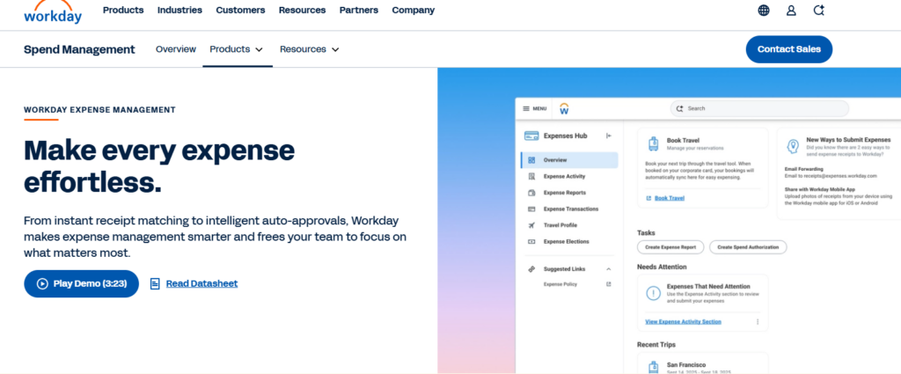Expand the Products dropdown in Spend Management

[x=237, y=49]
